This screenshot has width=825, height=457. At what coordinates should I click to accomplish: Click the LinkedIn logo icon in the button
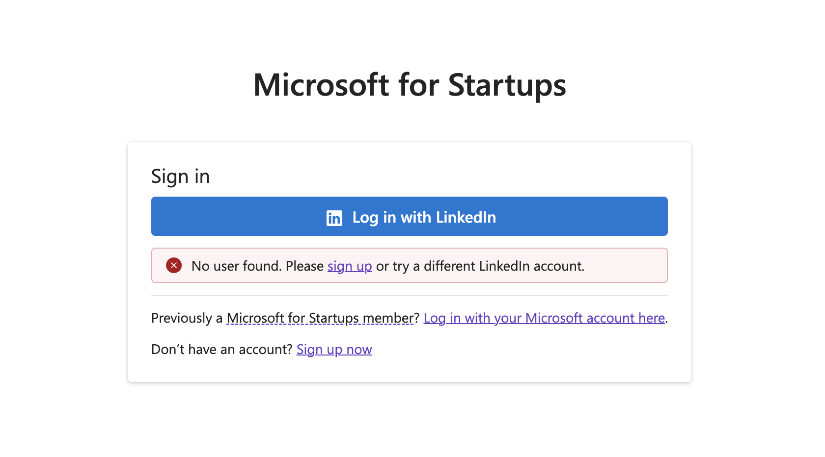tap(334, 218)
